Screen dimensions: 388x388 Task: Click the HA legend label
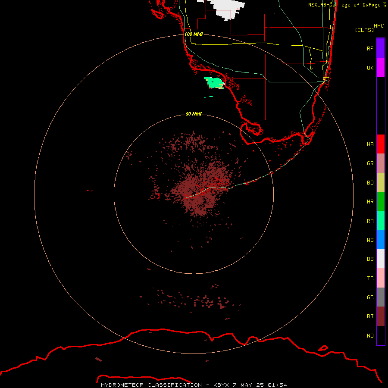point(370,144)
